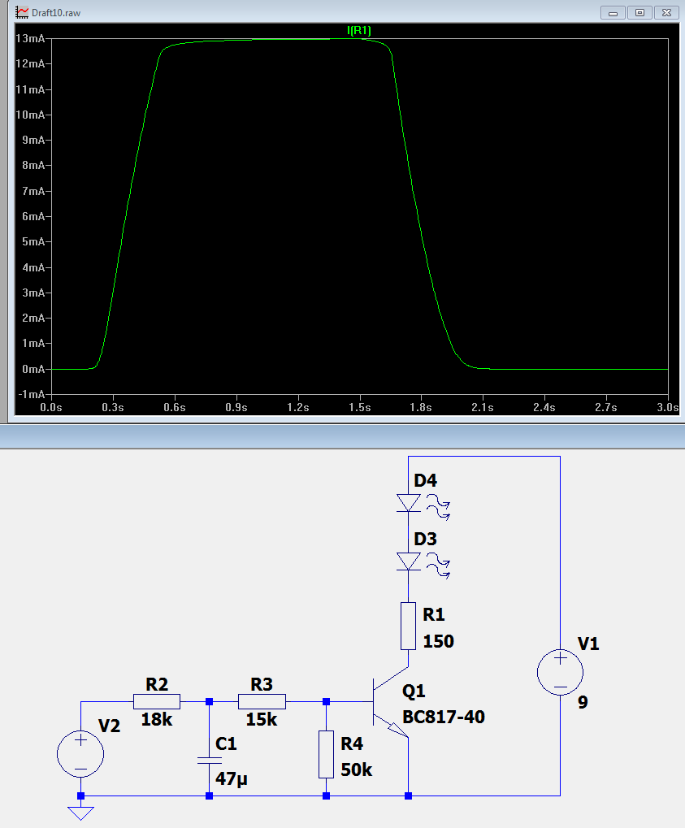Click the junction node between R2 and R3
Viewport: 685px width, 828px height.
pos(209,702)
